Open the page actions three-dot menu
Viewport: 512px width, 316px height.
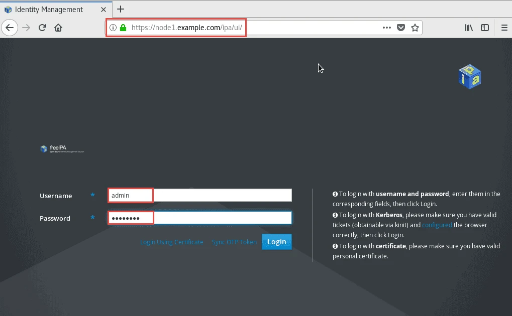(386, 28)
